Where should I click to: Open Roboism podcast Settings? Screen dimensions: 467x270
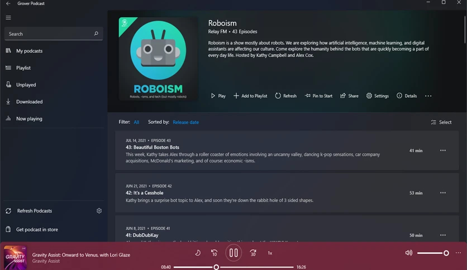click(x=378, y=96)
